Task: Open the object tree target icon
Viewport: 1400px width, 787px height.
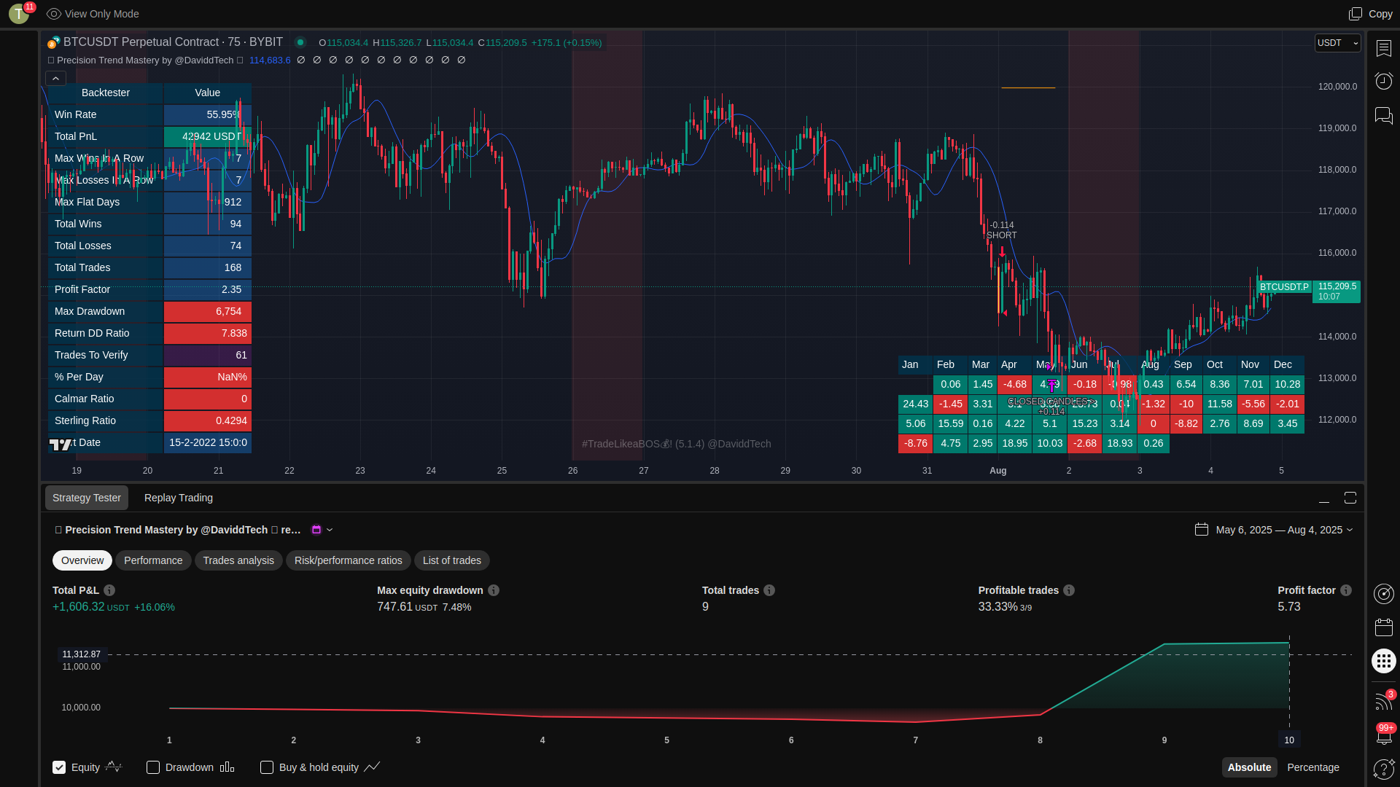Action: pyautogui.click(x=1383, y=594)
